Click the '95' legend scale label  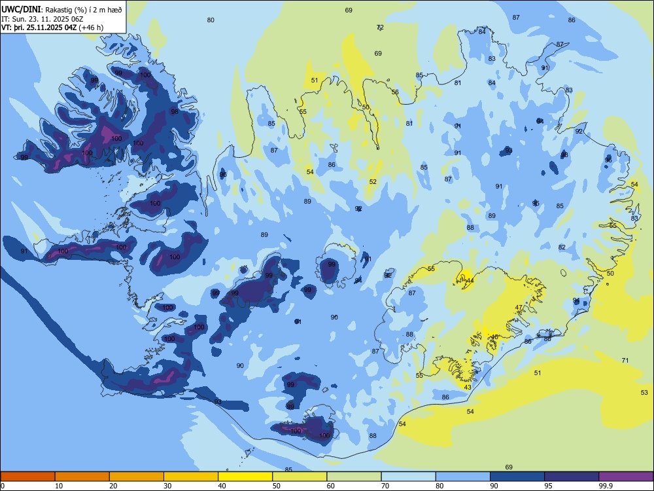click(x=549, y=486)
